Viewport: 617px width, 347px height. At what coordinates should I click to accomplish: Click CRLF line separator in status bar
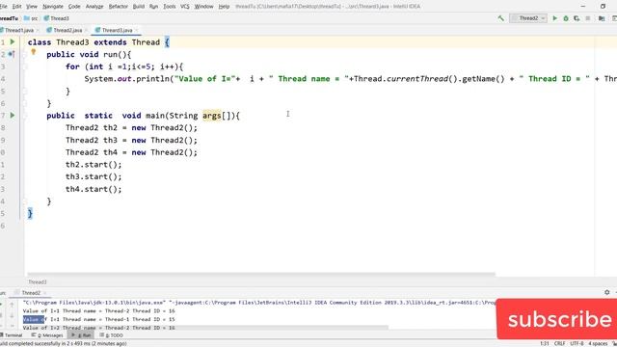tap(559, 343)
